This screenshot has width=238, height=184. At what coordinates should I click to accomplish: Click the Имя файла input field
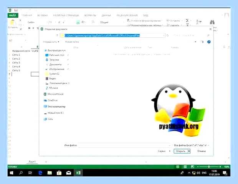click(x=124, y=146)
